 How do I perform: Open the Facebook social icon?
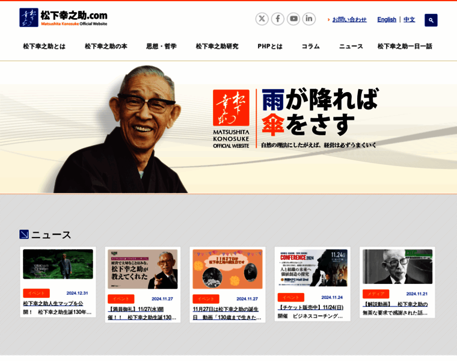(x=277, y=19)
